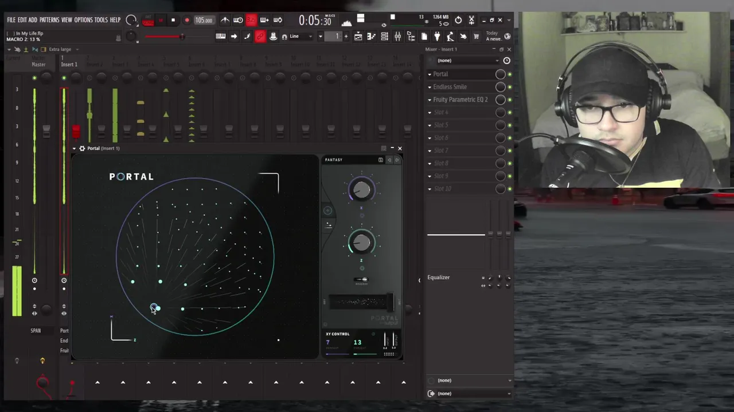Click the FANTASY preset name in Portal
This screenshot has height=412, width=734.
[x=334, y=160]
